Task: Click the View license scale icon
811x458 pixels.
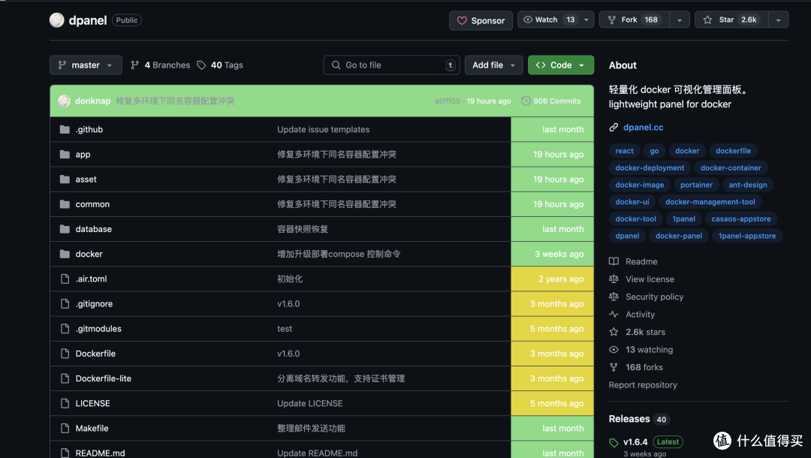Action: click(x=614, y=279)
